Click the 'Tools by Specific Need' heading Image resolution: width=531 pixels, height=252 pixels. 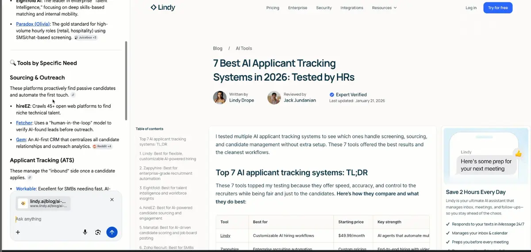click(x=47, y=63)
